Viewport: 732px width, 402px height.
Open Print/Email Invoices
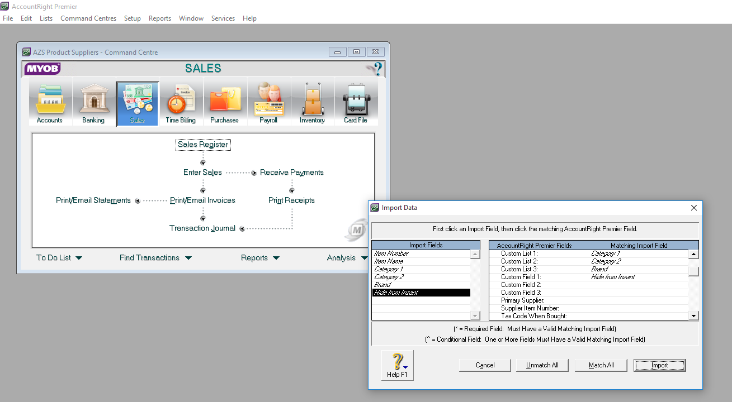(202, 200)
